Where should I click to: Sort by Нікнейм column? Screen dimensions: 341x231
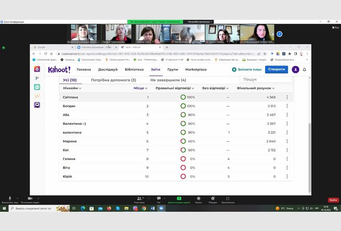click(71, 88)
